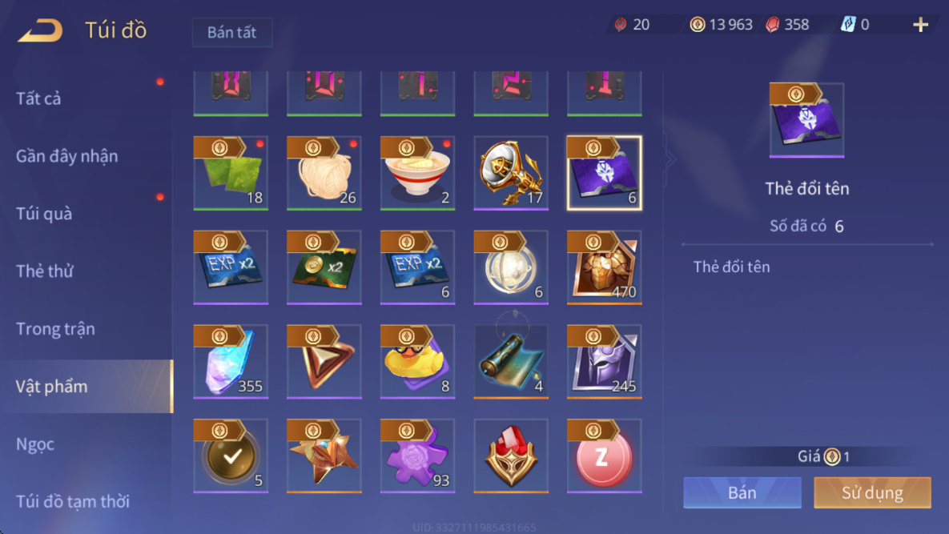The height and width of the screenshot is (534, 949).
Task: Go back using the return arrow icon
Action: pyautogui.click(x=41, y=30)
